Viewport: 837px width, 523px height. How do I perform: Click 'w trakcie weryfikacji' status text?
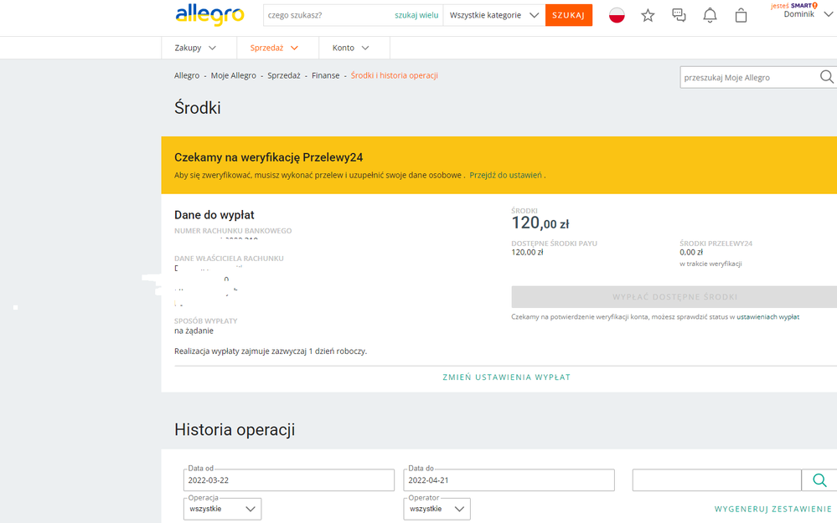(x=710, y=264)
